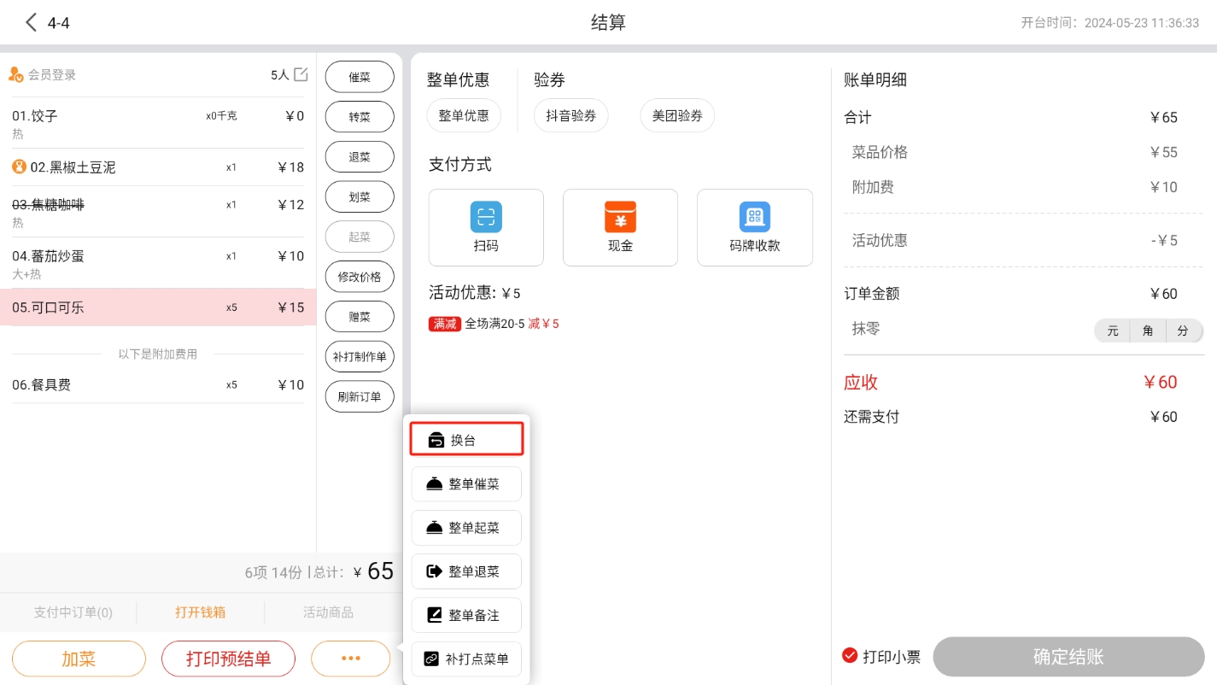Select 分 rounding option
The width and height of the screenshot is (1217, 685).
pos(1183,331)
